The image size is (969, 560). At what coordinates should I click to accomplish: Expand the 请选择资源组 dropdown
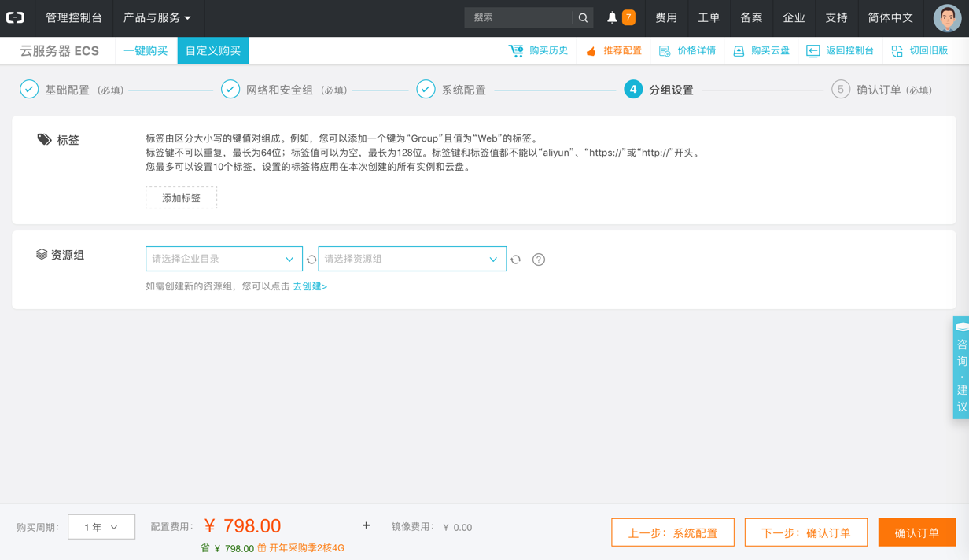[x=412, y=259]
